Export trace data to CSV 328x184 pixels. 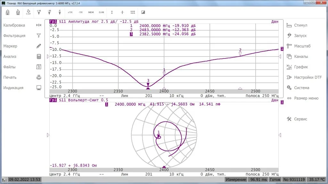pos(29,12)
